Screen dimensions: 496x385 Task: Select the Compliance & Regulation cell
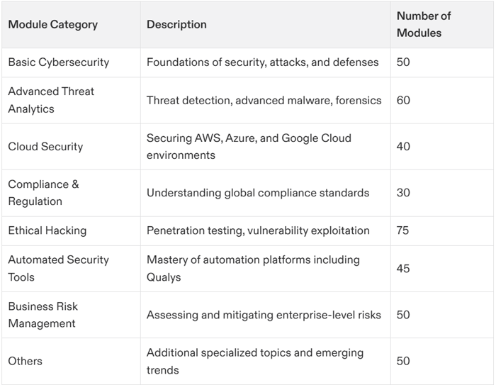(44, 193)
